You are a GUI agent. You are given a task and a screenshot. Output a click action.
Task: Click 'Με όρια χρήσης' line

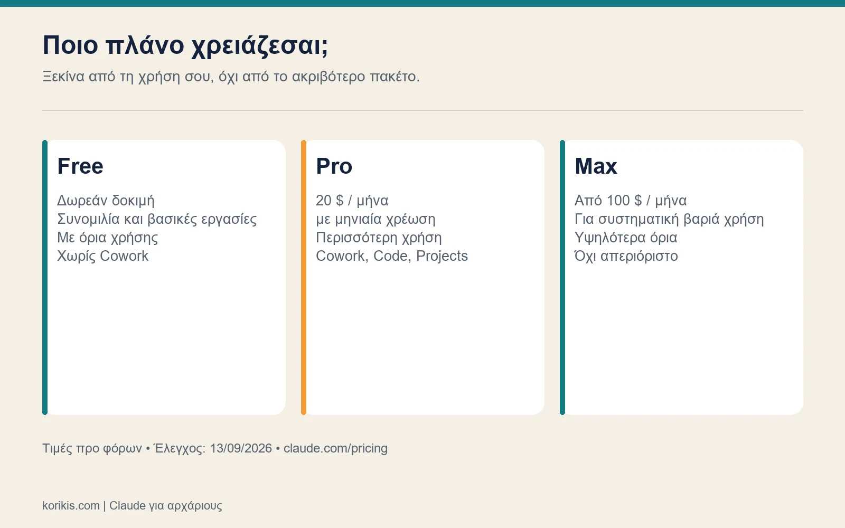click(x=107, y=238)
